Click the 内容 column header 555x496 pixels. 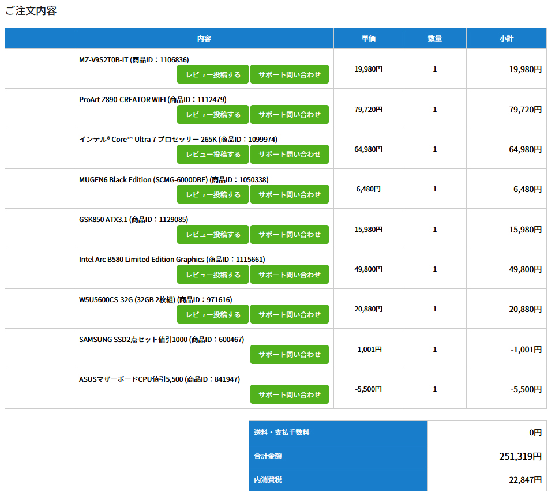pos(204,39)
